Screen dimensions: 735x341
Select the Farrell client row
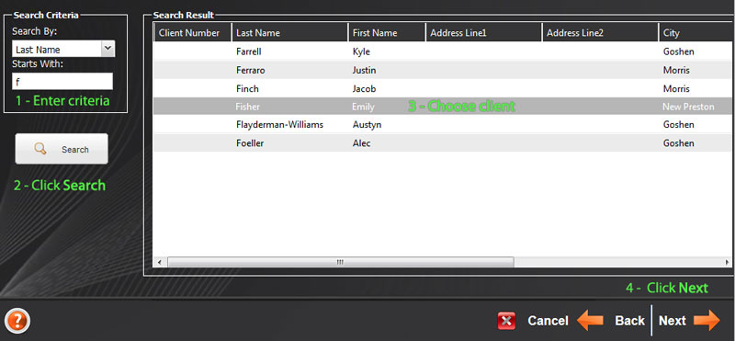point(443,51)
